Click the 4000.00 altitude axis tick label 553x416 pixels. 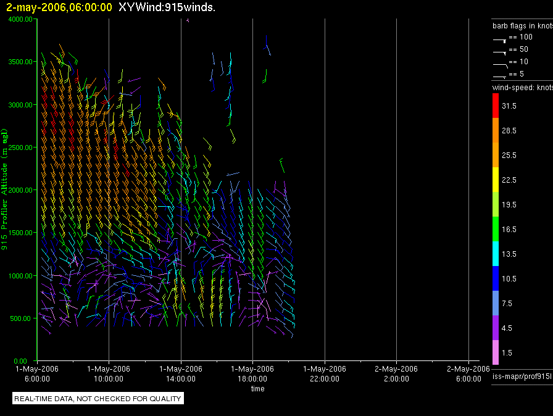(20, 19)
